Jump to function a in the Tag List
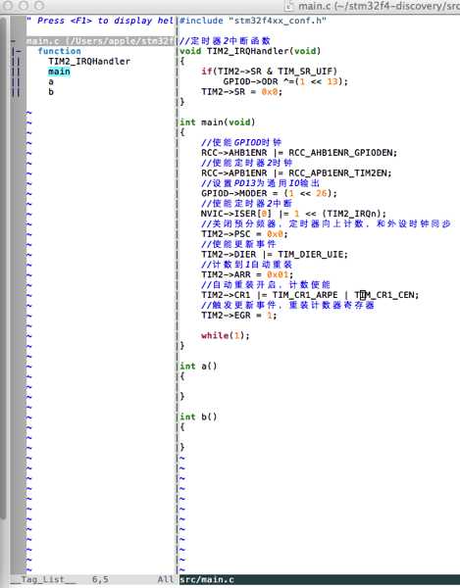Screen dimensions: 460x588 (51, 81)
